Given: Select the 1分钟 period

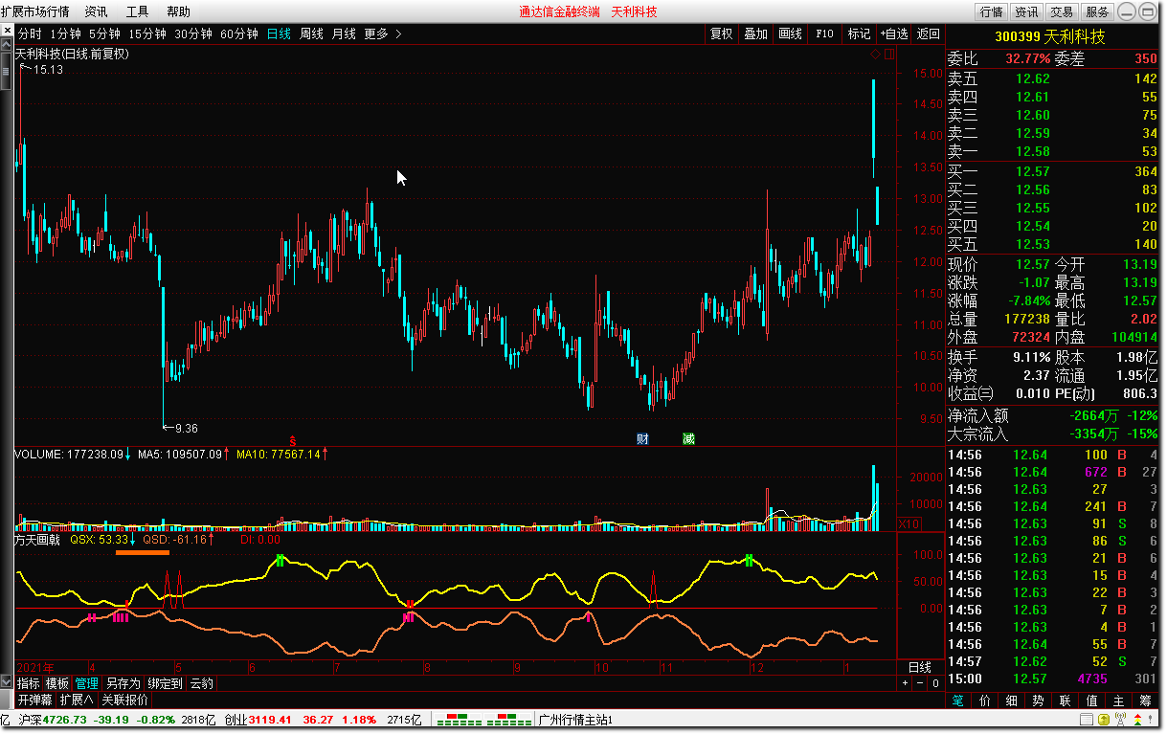Looking at the screenshot, I should tap(64, 33).
